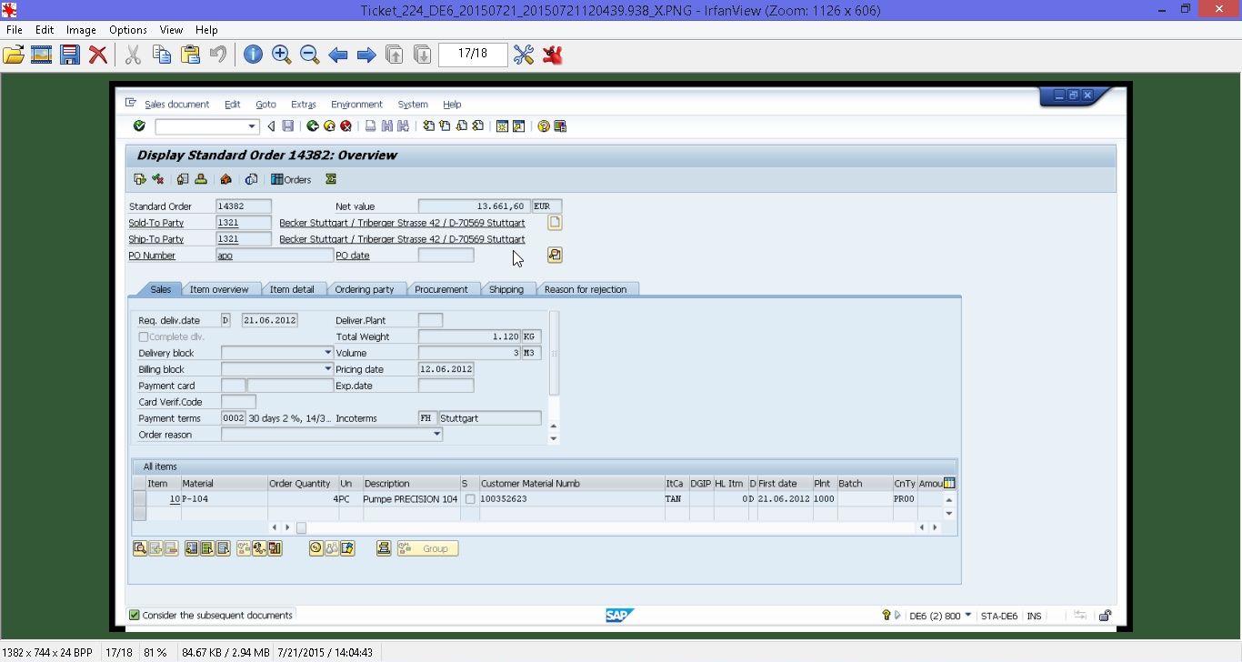Click the All items table horizontal scrollbar thumb
This screenshot has height=662, width=1242.
(x=301, y=527)
